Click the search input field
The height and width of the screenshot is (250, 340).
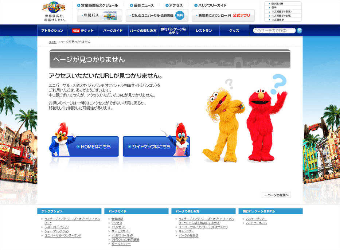coord(274,31)
